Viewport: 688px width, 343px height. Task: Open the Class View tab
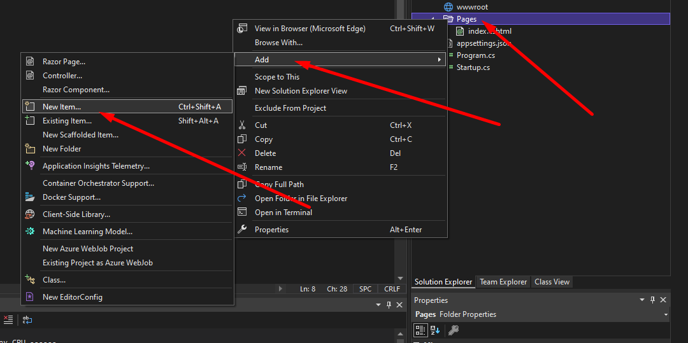coord(552,282)
